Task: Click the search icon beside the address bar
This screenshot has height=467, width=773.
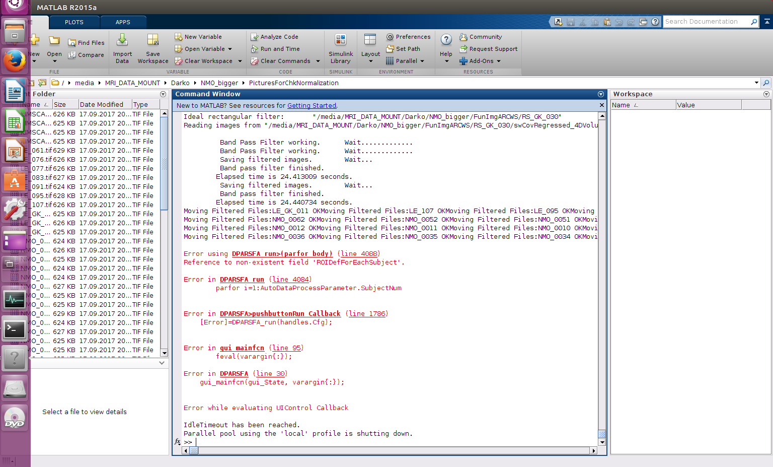Action: click(766, 83)
